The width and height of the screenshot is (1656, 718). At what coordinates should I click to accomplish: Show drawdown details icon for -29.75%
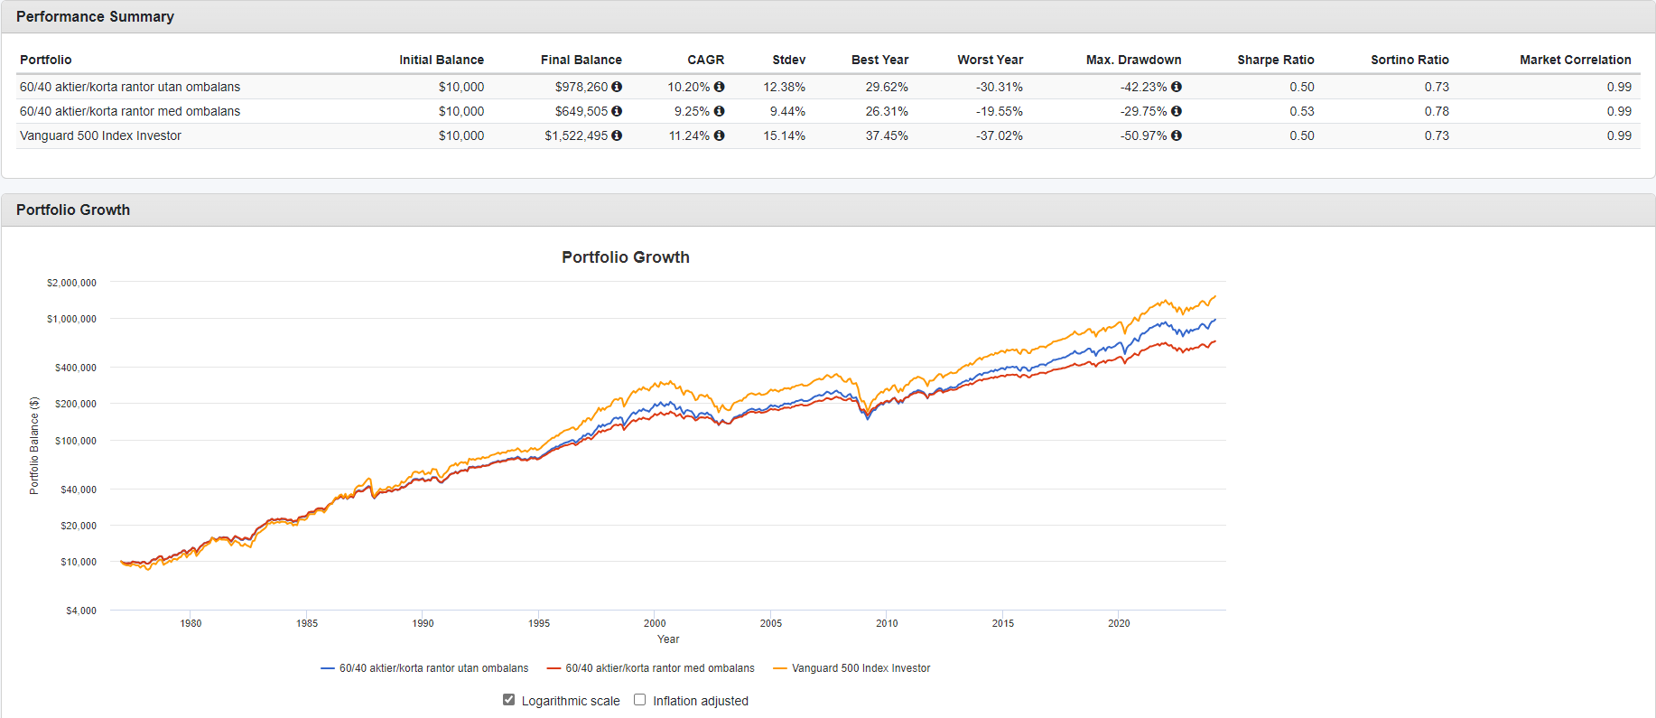(1177, 111)
